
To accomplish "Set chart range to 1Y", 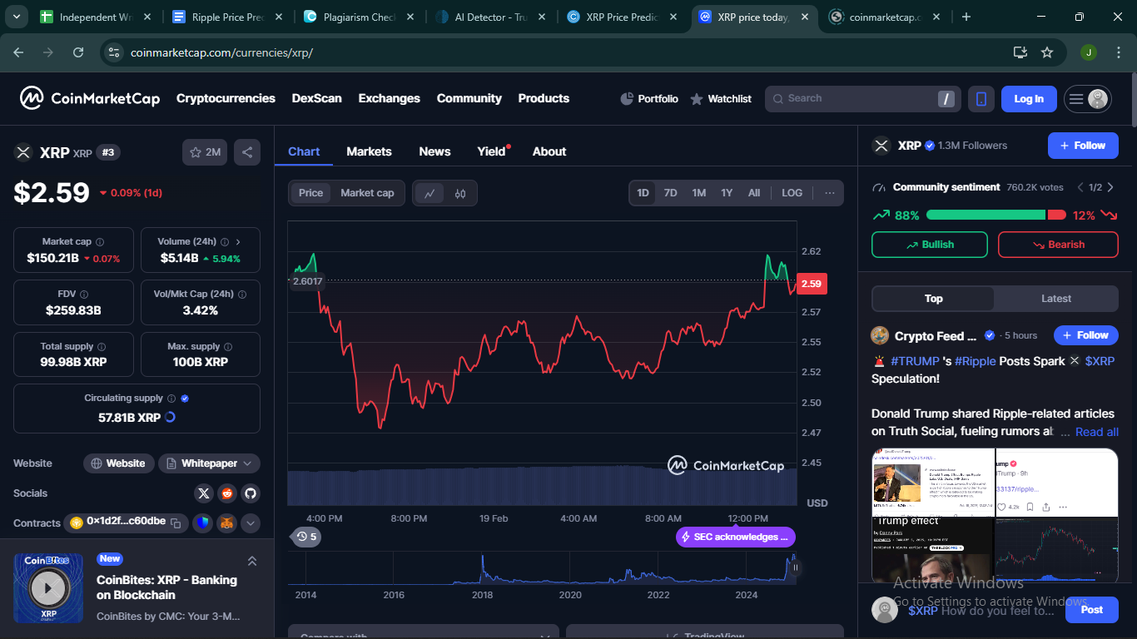I will point(727,193).
